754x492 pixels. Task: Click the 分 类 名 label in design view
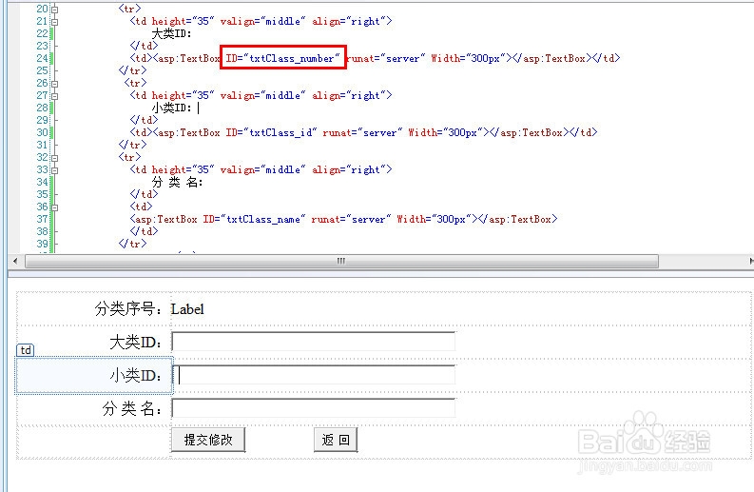(x=132, y=408)
